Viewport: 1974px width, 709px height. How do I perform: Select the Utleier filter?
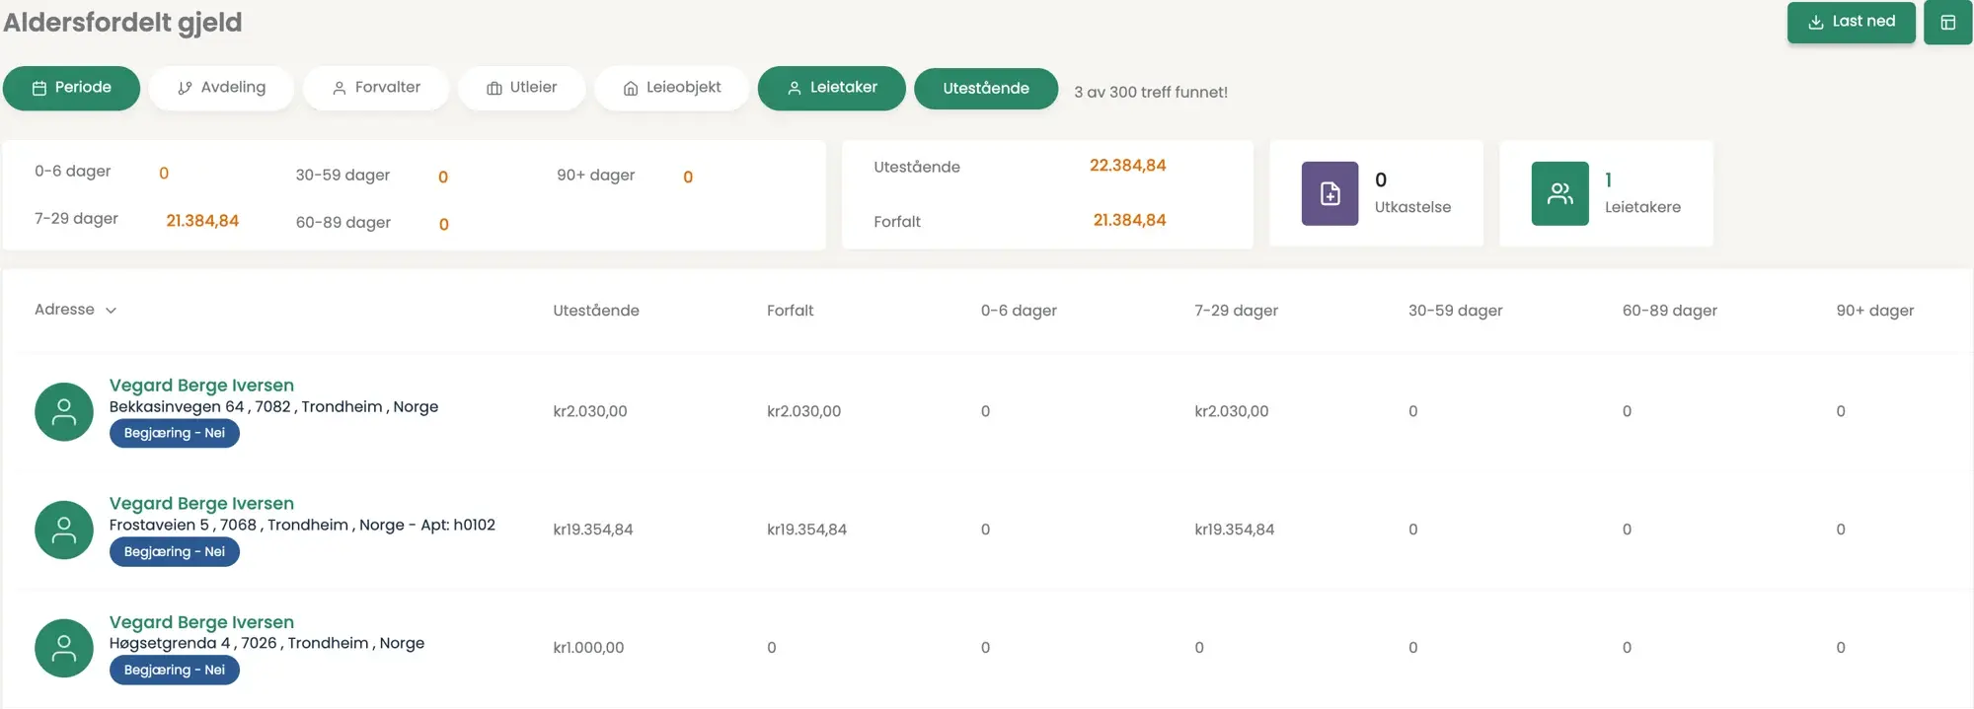click(x=521, y=88)
